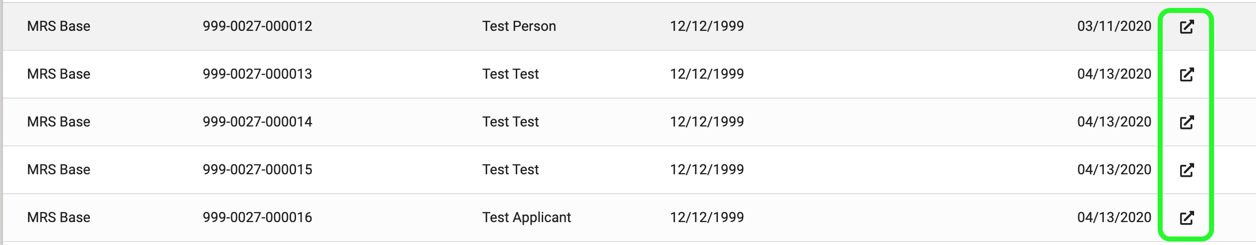Open Test Applicant record via external link icon
Image resolution: width=1256 pixels, height=245 pixels.
[1187, 218]
